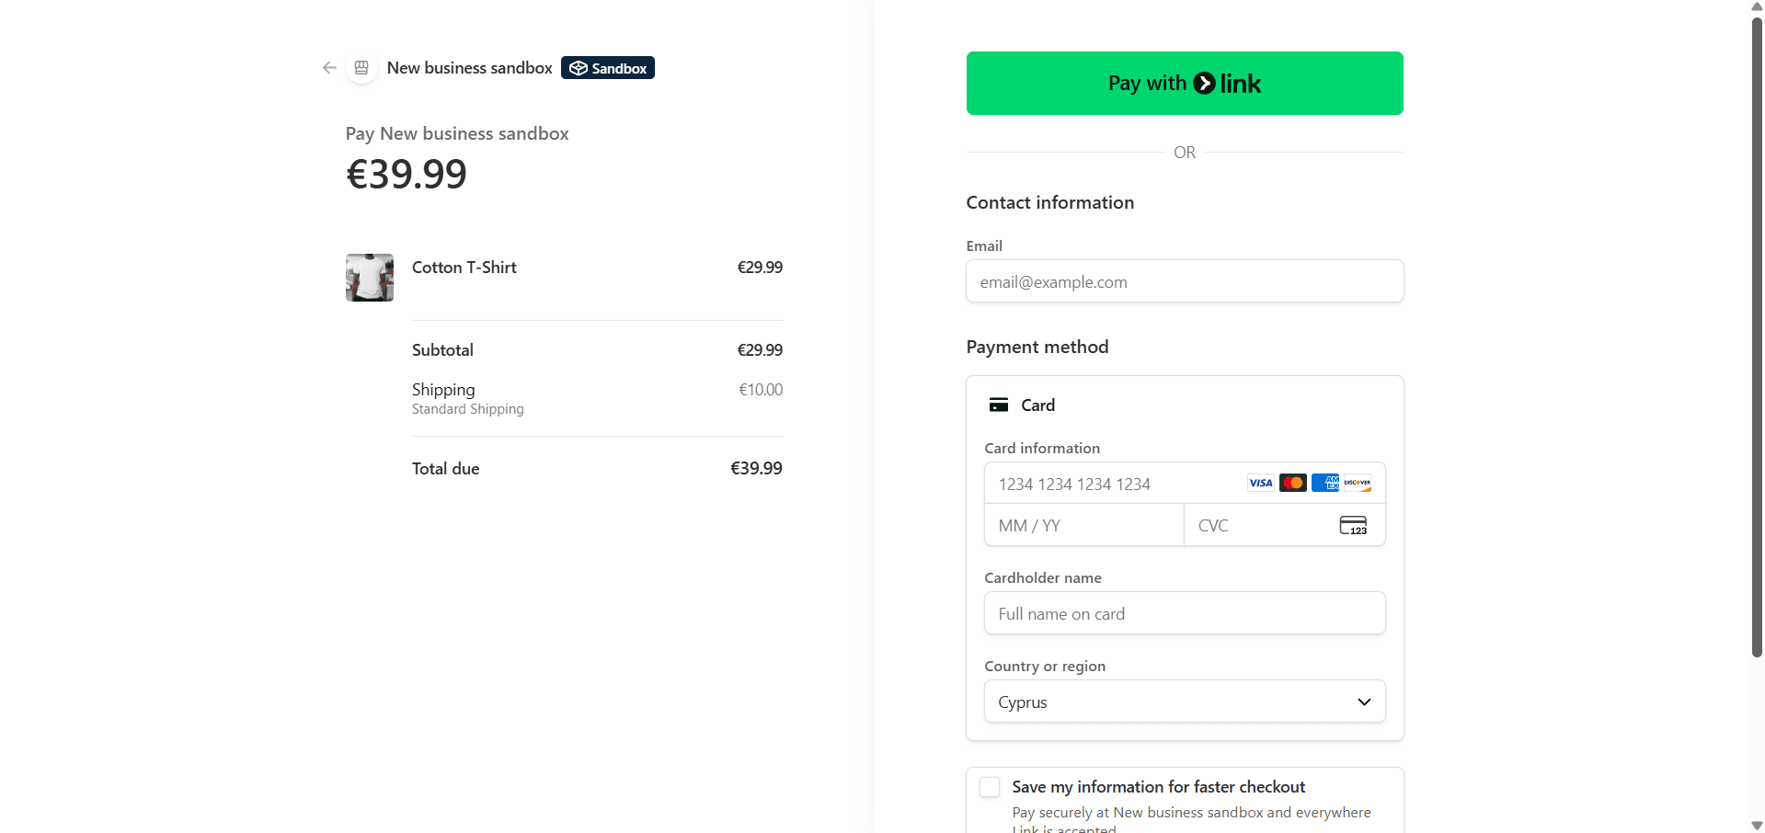Screen dimensions: 1765x833
Task: Expand the Cyprus country selector chevron
Action: pos(1364,701)
